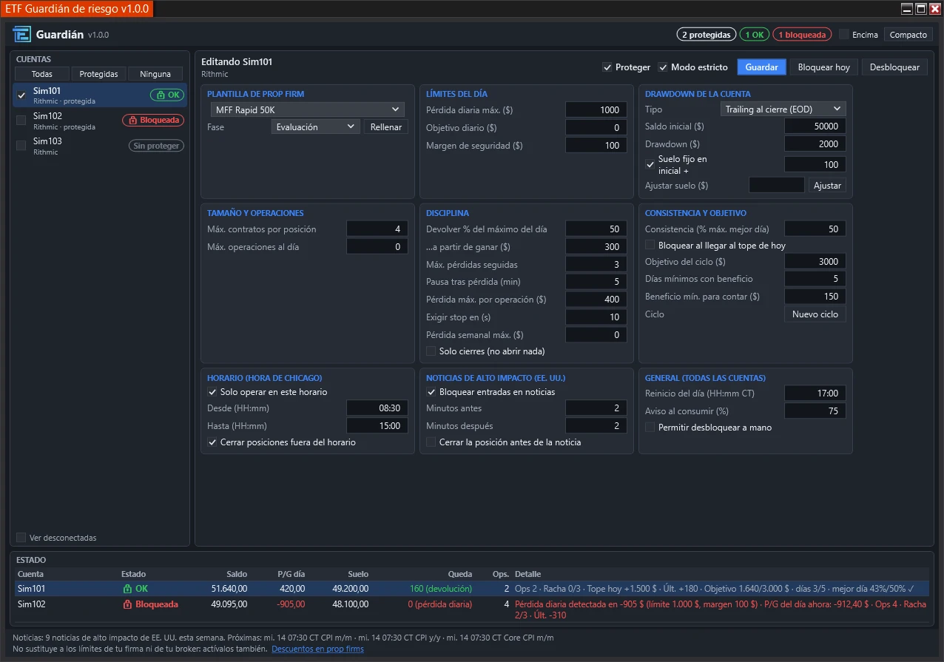Click the '2 protegidas' counter pill
Image resolution: width=944 pixels, height=662 pixels.
707,35
